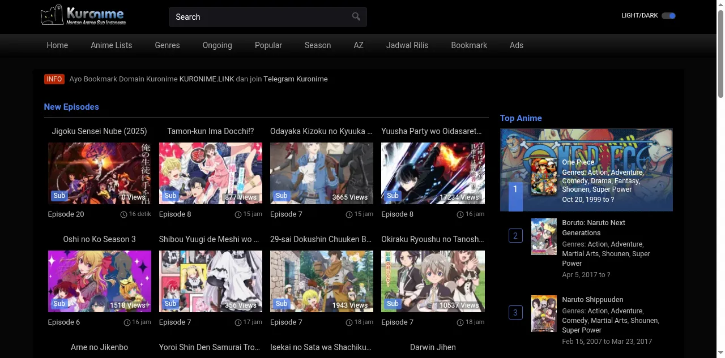This screenshot has height=358, width=725.
Task: Click the red INFO badge
Action: tap(54, 79)
